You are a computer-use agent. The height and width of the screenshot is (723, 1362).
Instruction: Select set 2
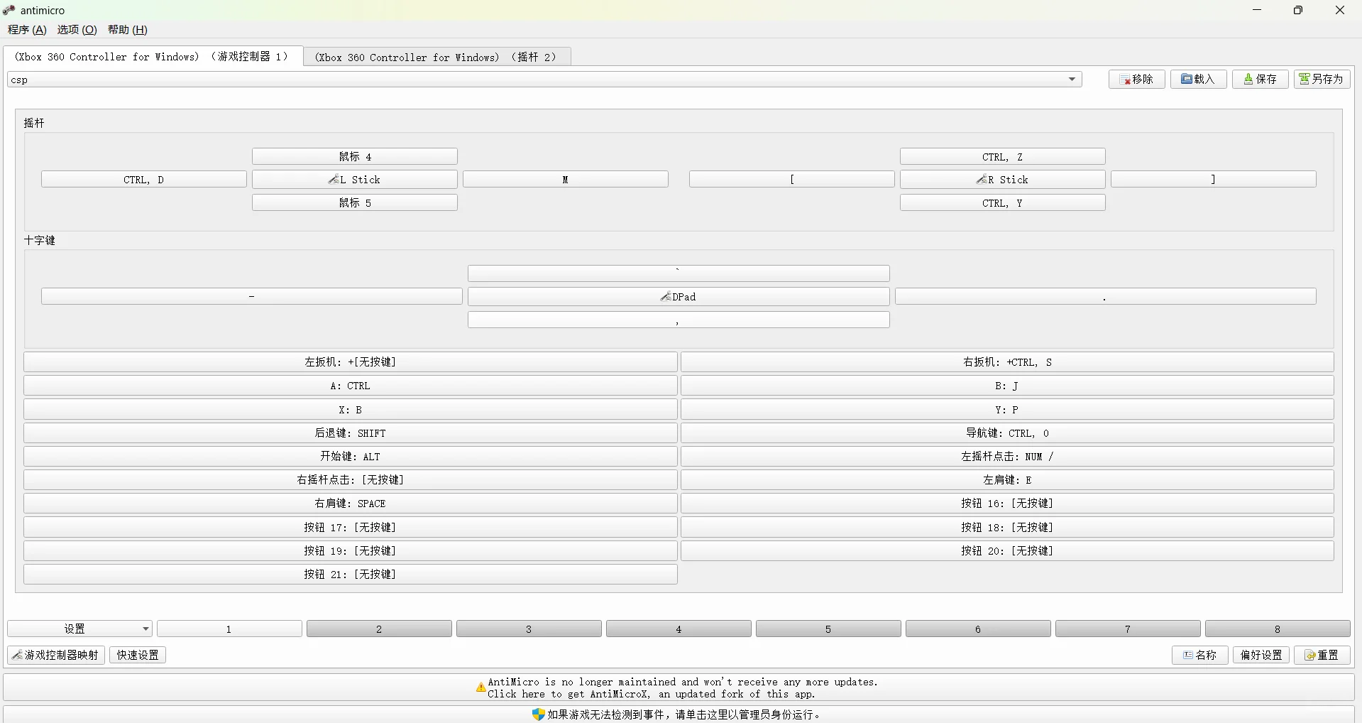click(380, 629)
